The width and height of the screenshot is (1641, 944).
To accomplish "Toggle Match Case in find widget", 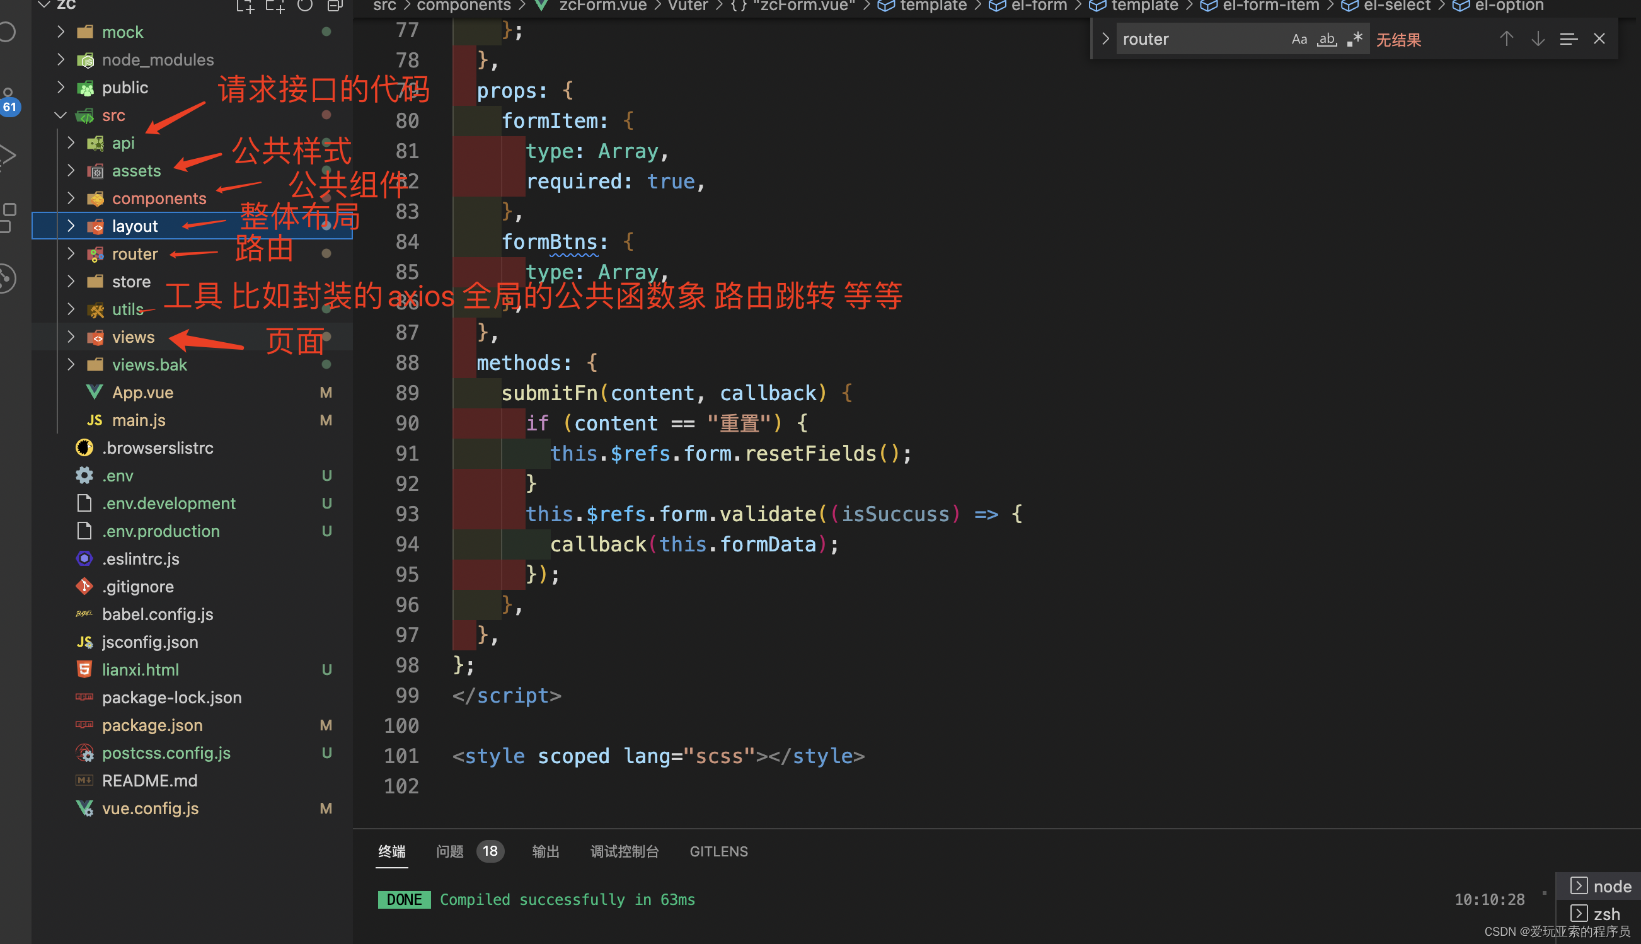I will pyautogui.click(x=1299, y=40).
